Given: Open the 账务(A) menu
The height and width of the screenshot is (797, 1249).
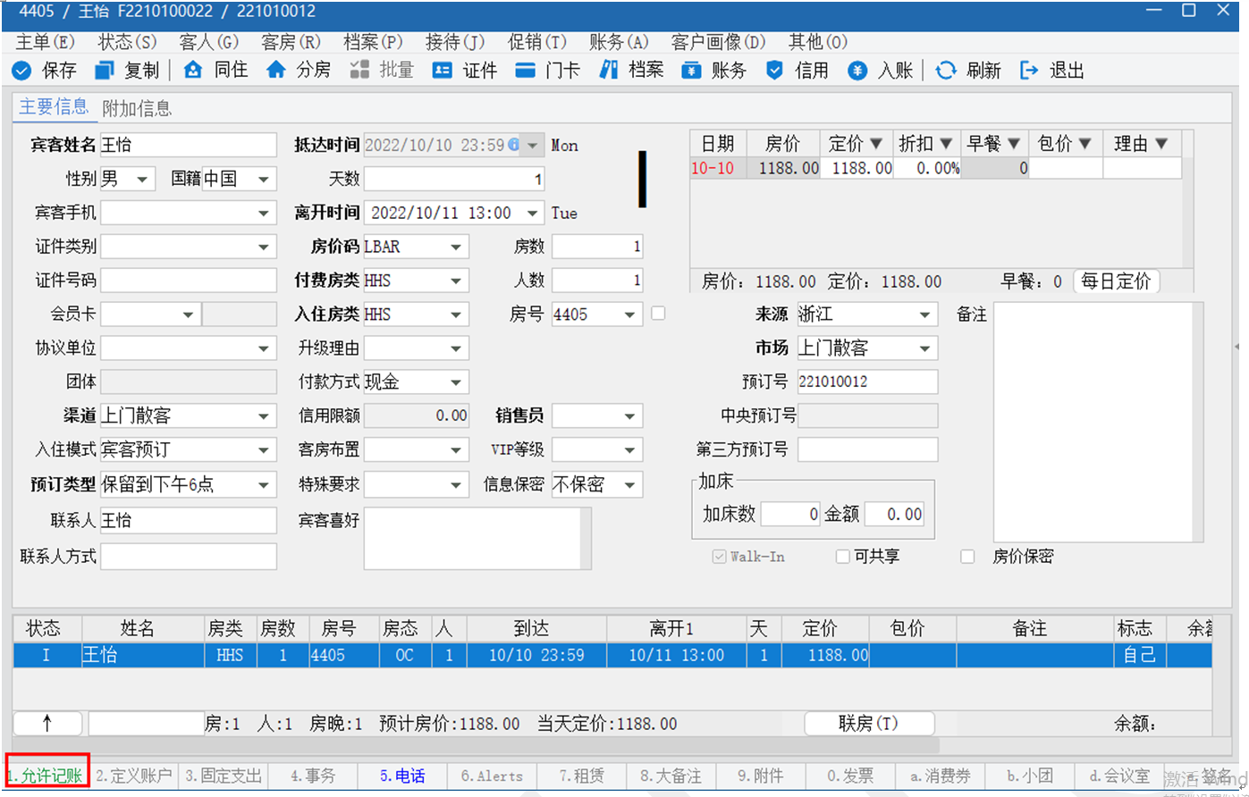Looking at the screenshot, I should coord(620,42).
